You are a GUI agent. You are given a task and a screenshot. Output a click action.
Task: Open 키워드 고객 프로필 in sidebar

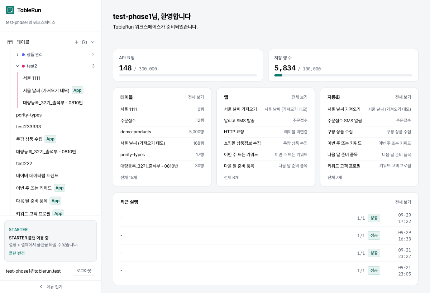click(33, 213)
